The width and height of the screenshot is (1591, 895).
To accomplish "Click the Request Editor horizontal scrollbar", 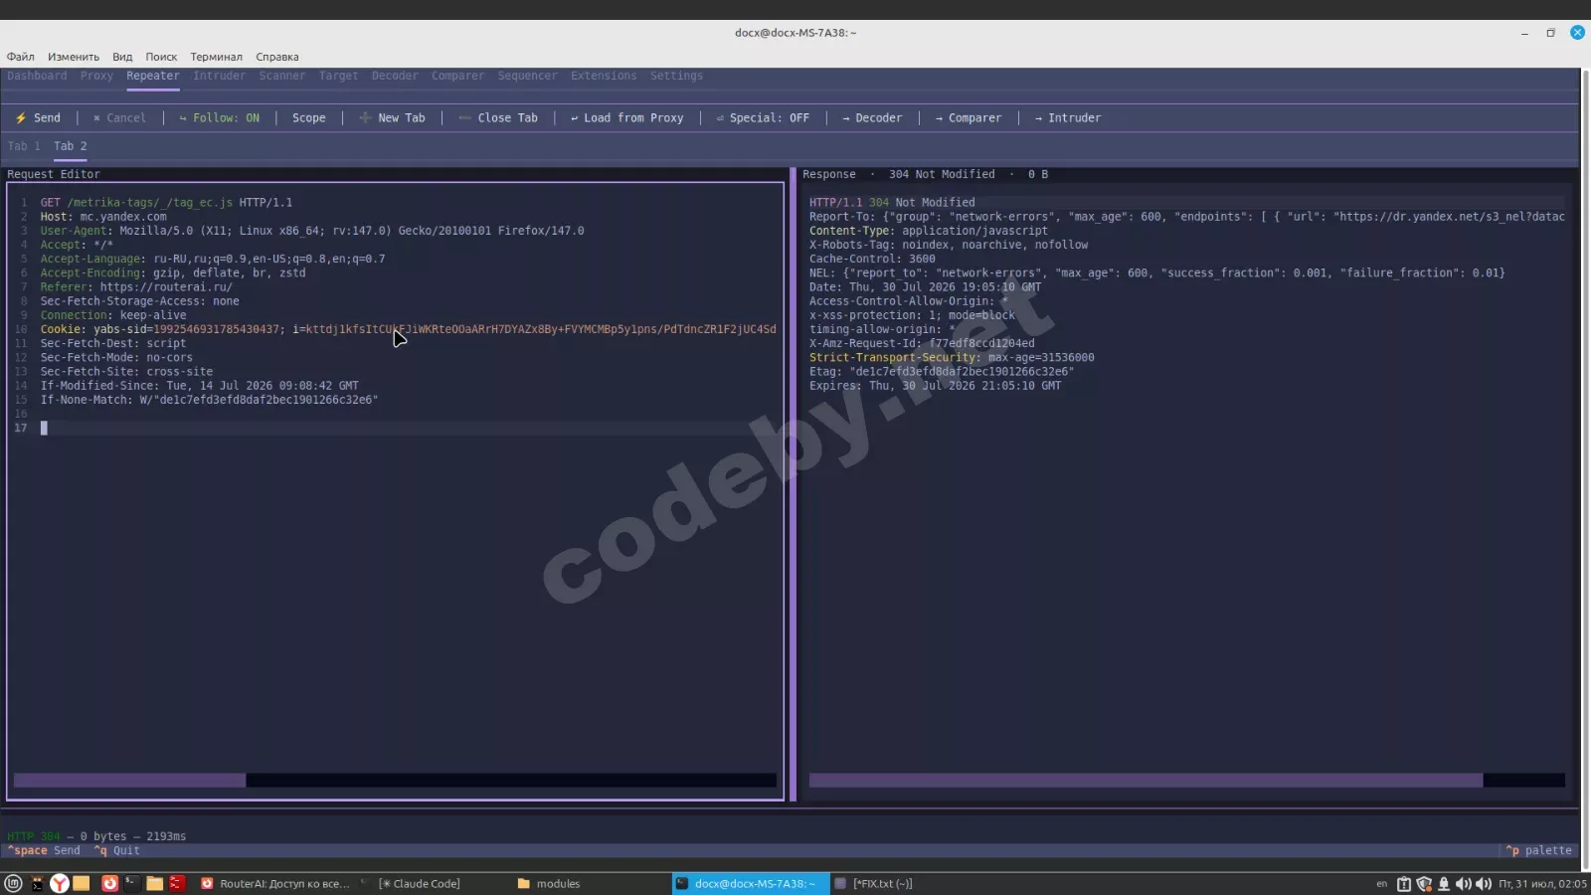I will point(395,781).
